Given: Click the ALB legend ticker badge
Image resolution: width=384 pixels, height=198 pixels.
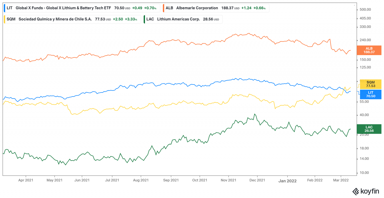Looking at the screenshot, I should click(169, 8).
